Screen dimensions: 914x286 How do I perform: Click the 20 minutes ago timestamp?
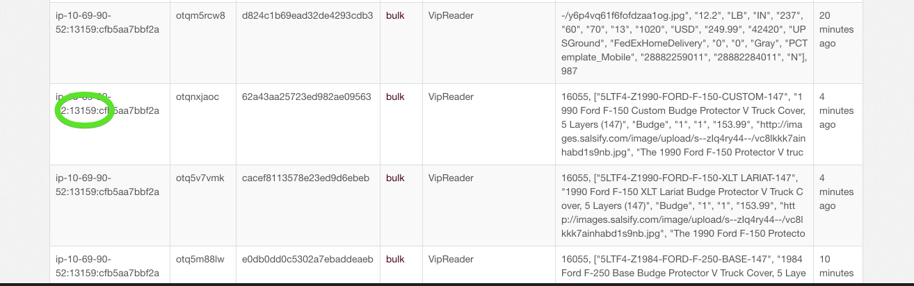point(837,29)
